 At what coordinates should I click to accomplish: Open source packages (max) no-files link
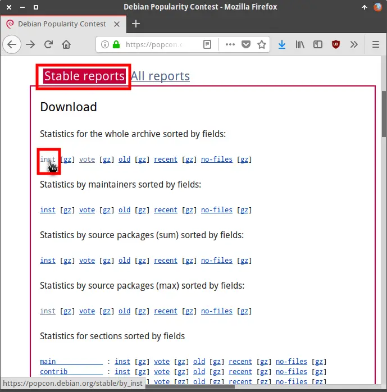[217, 311]
